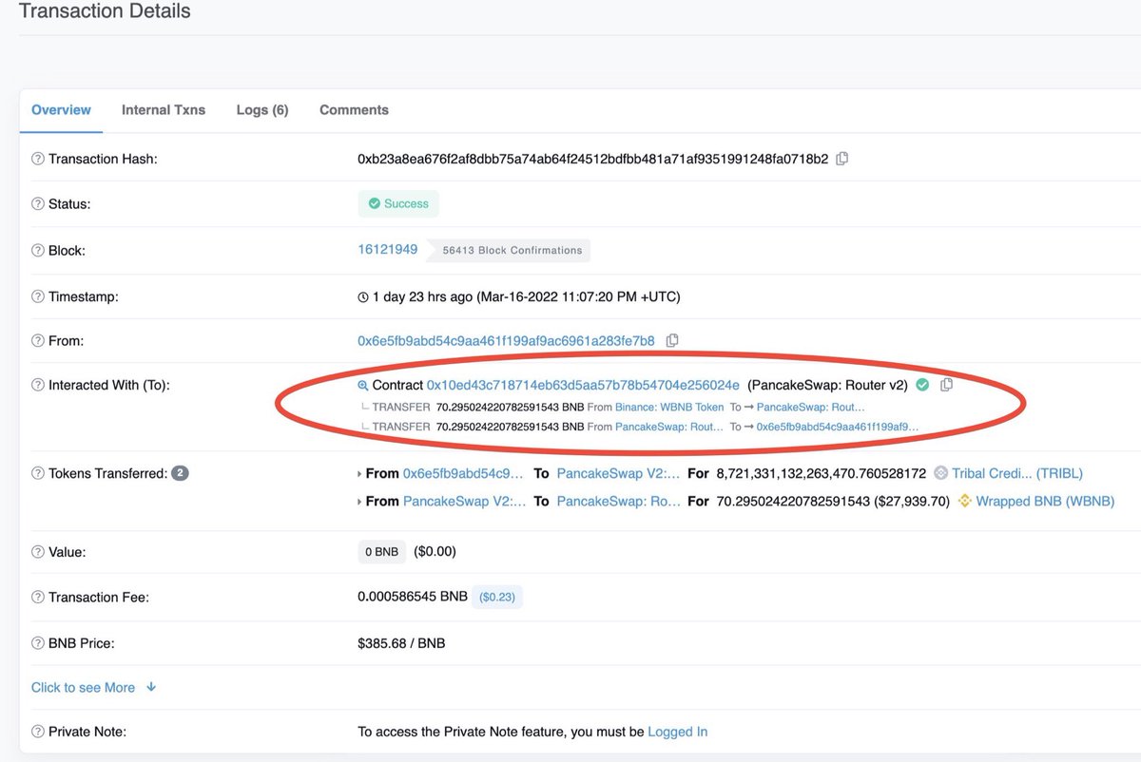The height and width of the screenshot is (762, 1141).
Task: Click the Tribal Credit token icon
Action: click(941, 473)
